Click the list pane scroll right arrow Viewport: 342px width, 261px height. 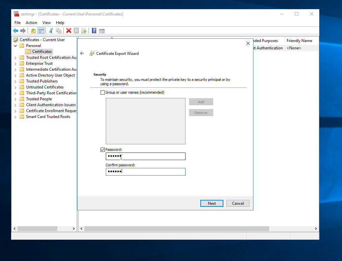pos(316,228)
